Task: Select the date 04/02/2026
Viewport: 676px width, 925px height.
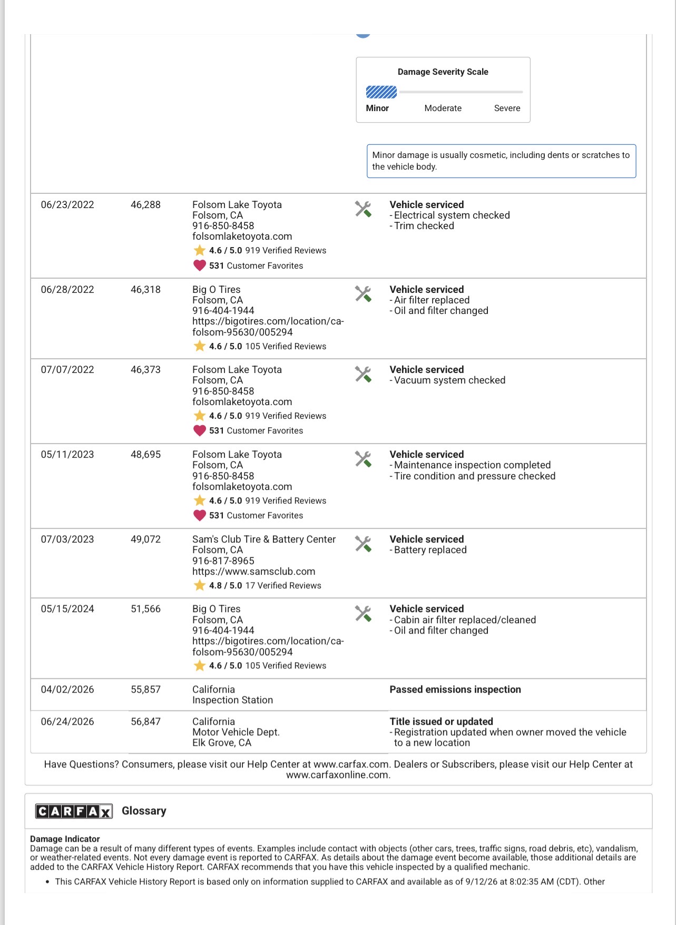Action: [67, 690]
